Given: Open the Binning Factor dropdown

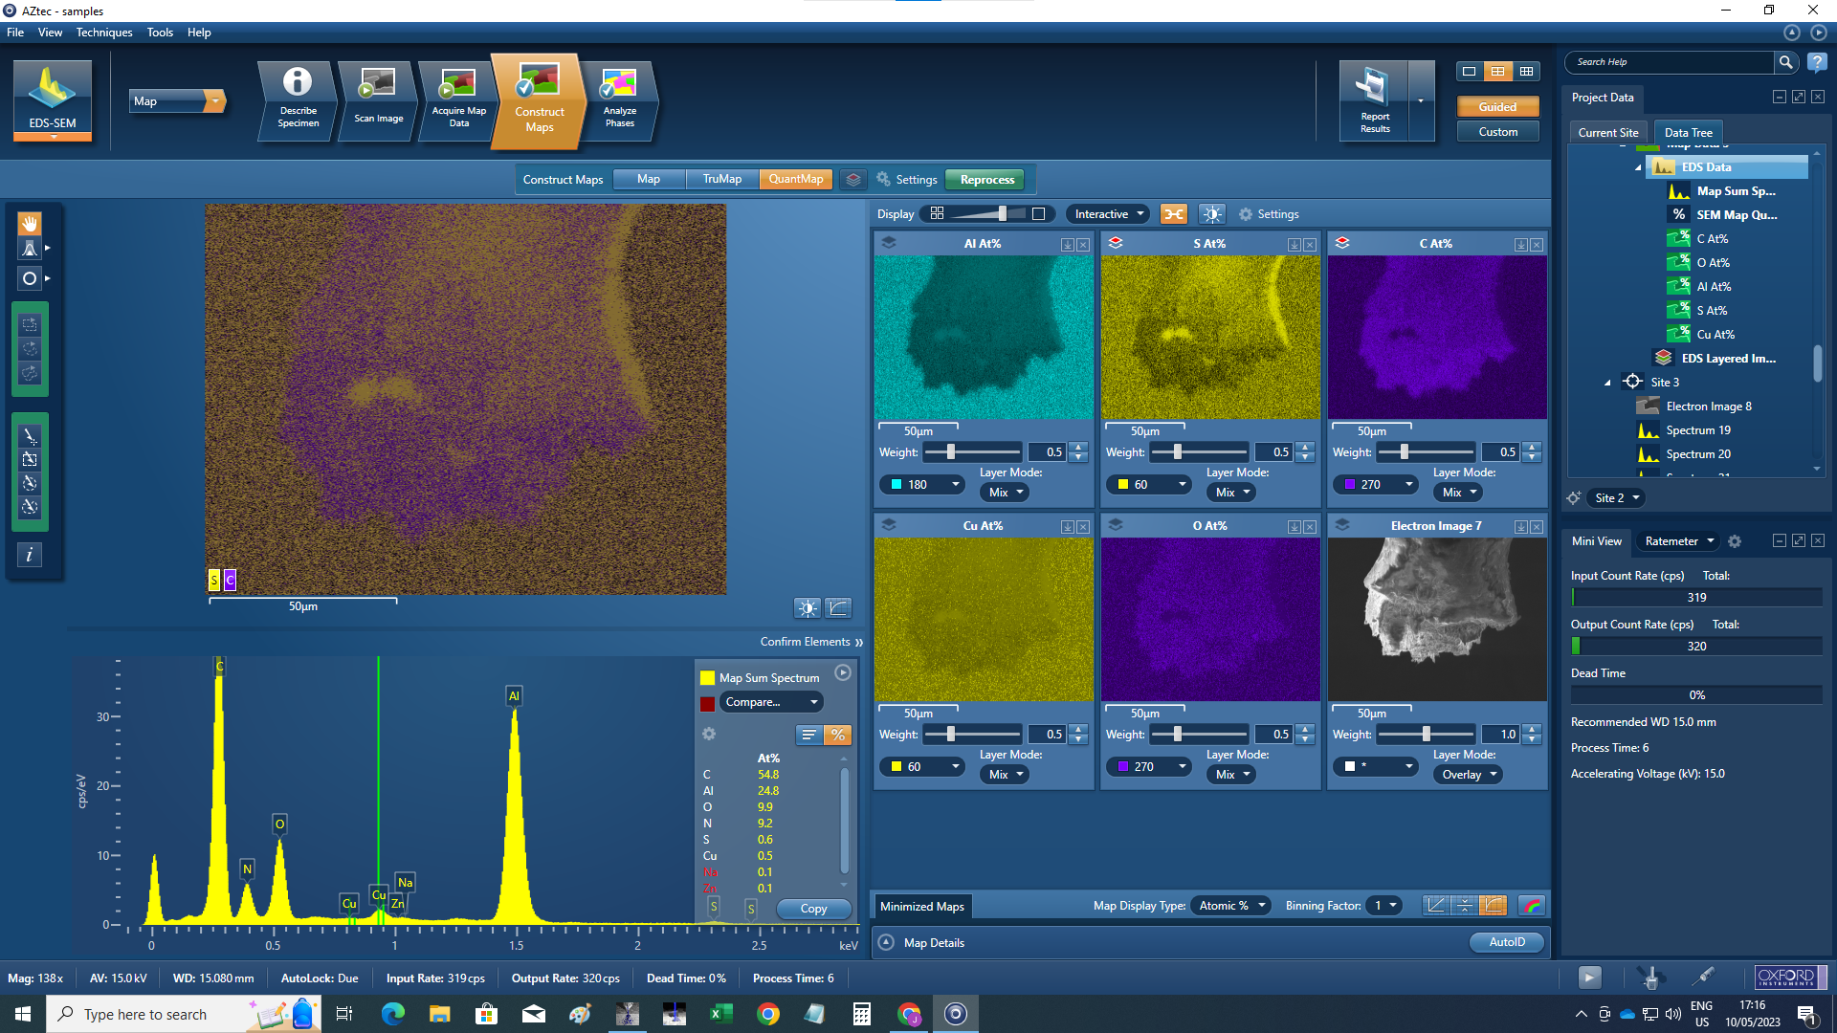Looking at the screenshot, I should (x=1383, y=906).
